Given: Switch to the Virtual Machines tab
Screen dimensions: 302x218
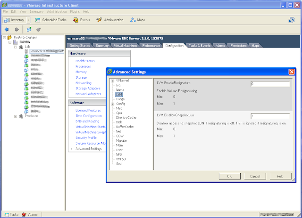Looking at the screenshot, I should pyautogui.click(x=125, y=46).
